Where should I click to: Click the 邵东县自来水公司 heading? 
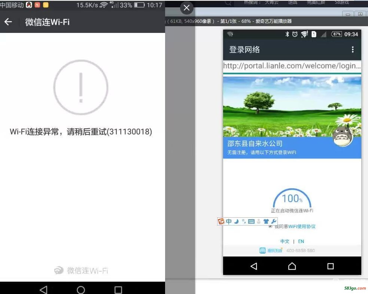255,144
